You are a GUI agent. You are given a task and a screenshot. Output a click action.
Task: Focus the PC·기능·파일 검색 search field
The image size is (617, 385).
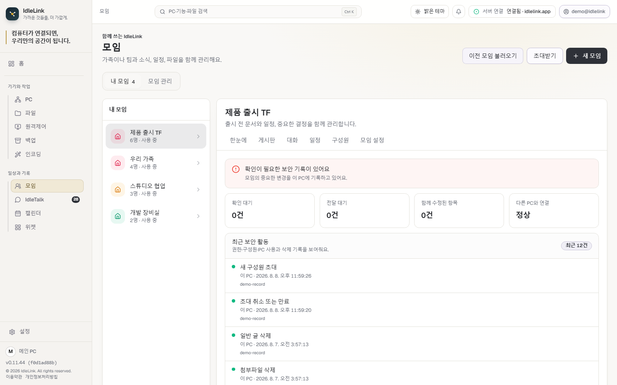pyautogui.click(x=258, y=12)
